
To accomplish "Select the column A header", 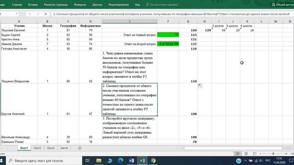I will [19, 22].
